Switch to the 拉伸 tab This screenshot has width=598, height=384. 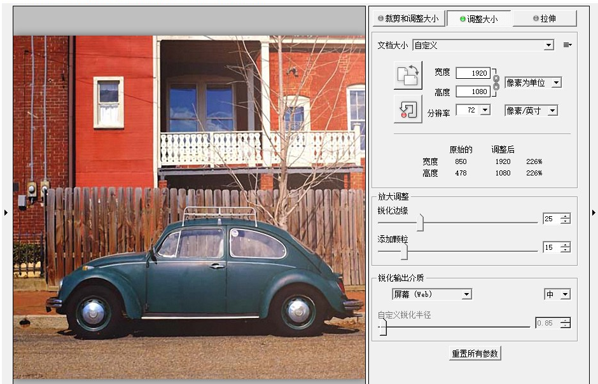544,18
